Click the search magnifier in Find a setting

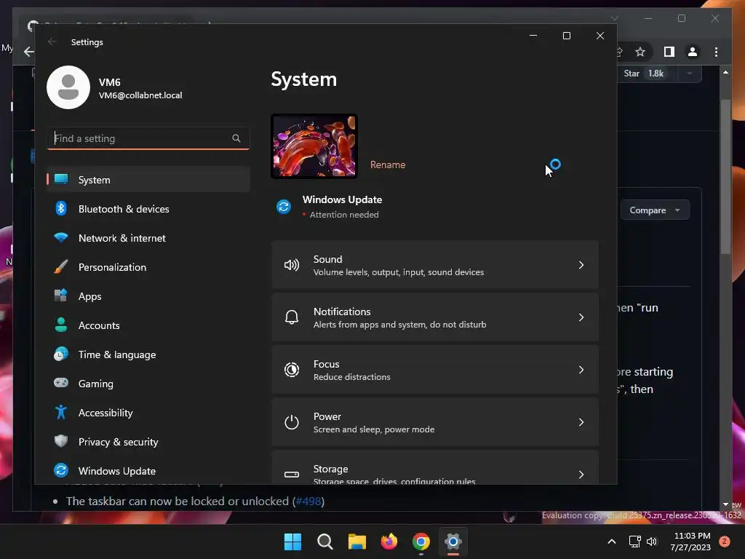click(x=236, y=138)
